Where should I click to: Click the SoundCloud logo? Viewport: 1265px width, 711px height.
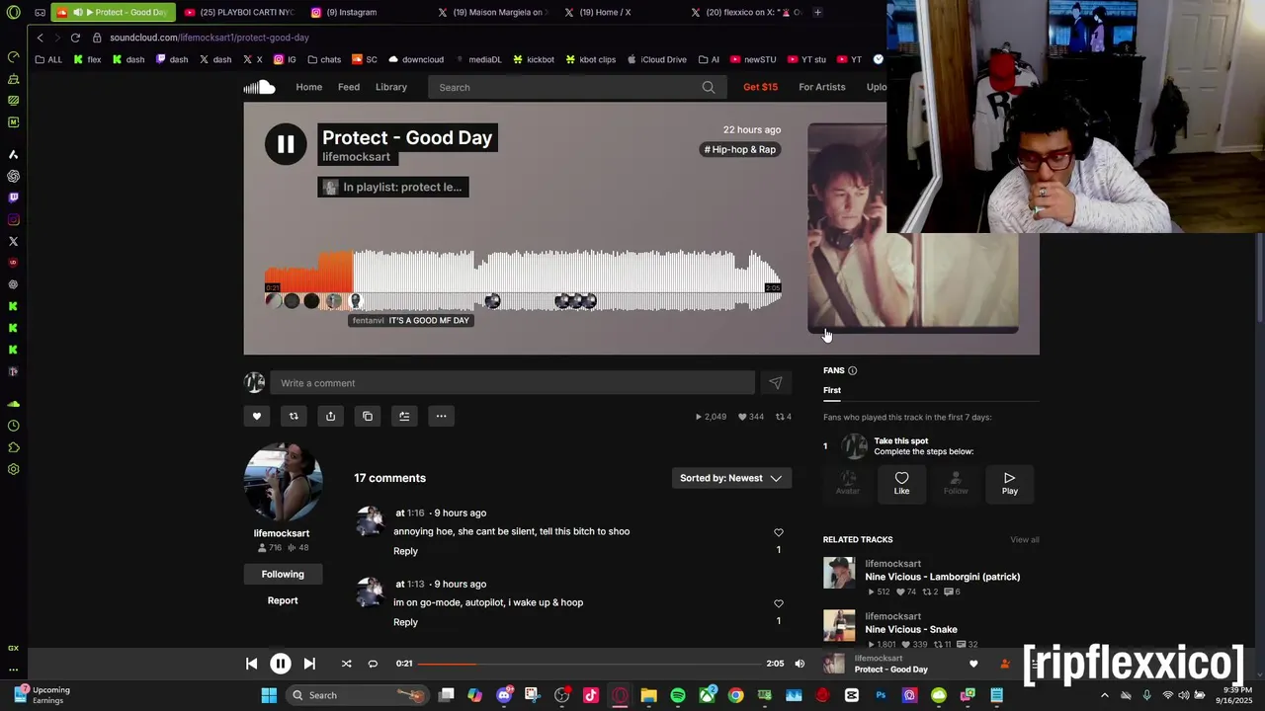point(259,87)
